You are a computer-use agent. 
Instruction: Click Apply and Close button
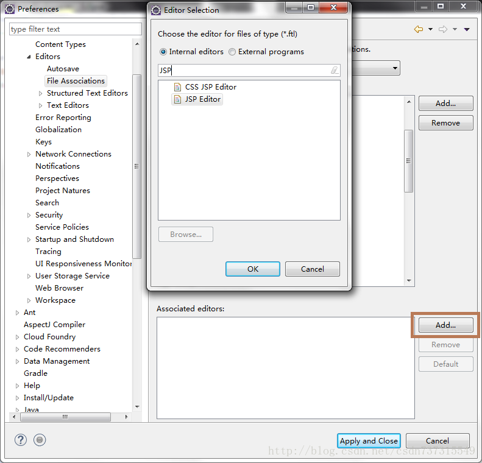[x=369, y=441]
